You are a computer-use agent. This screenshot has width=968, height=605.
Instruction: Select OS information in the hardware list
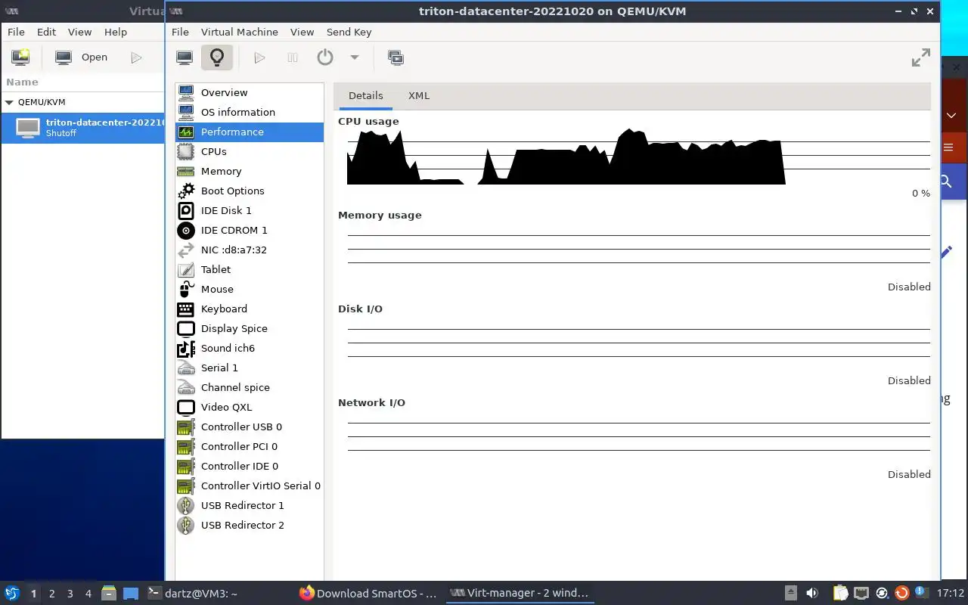[250, 112]
